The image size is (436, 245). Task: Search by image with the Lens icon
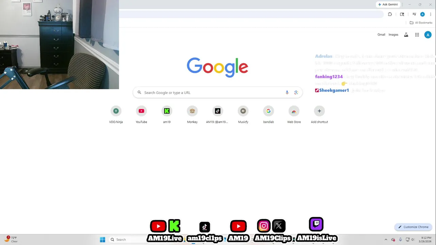tap(296, 93)
